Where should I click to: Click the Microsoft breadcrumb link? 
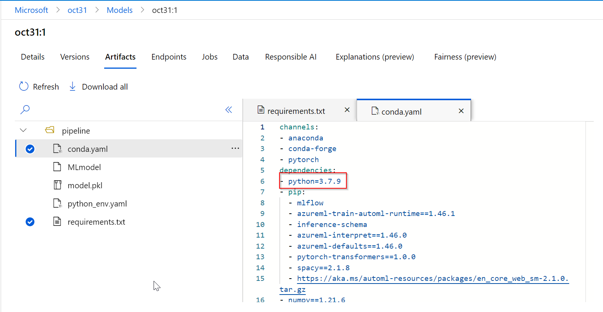click(x=31, y=10)
